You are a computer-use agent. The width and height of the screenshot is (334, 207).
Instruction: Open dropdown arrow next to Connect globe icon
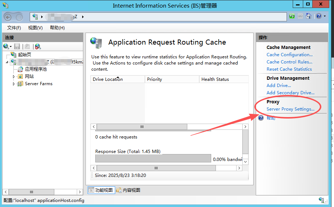(11, 47)
